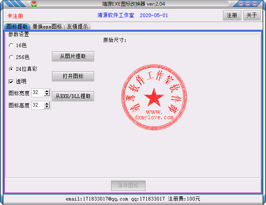The image size is (266, 205).
Task: Decrease 图标宽度 with down arrow
Action: tap(47, 94)
